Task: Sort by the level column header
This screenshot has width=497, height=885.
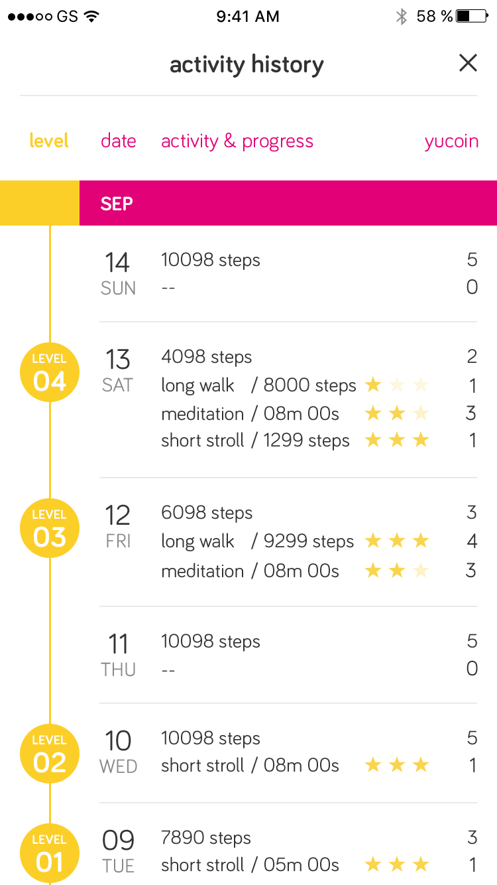Action: [x=49, y=141]
